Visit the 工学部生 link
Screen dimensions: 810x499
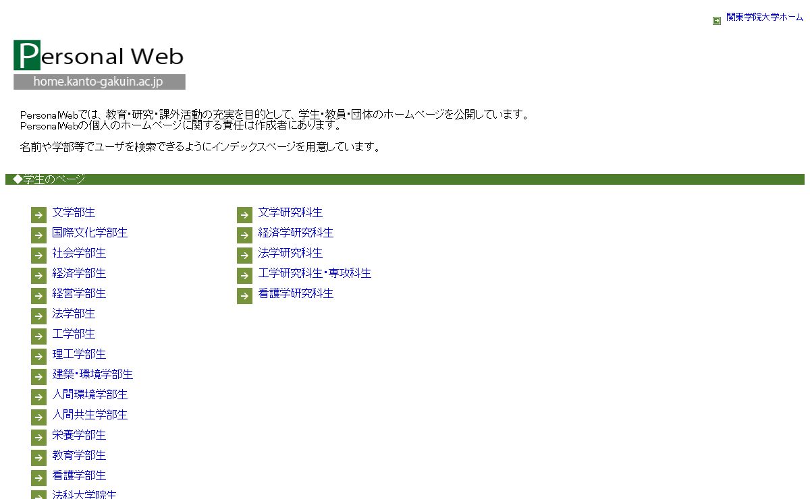click(74, 334)
